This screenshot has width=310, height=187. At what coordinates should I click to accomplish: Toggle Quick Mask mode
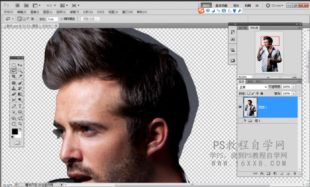(x=17, y=142)
